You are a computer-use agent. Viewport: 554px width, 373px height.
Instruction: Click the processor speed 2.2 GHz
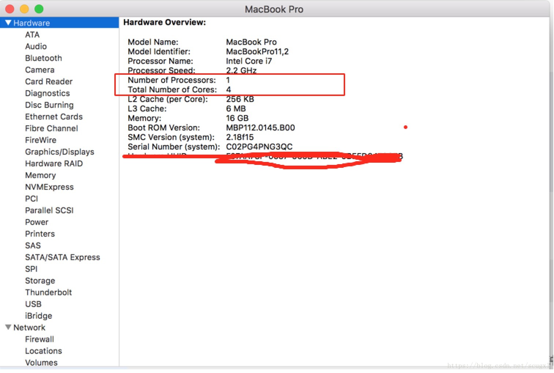tap(241, 70)
